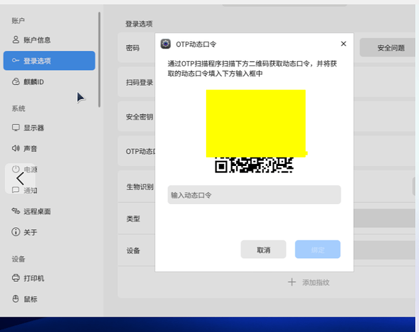Image resolution: width=419 pixels, height=332 pixels.
Task: Click the plus icon beside 添加指纹
Action: [292, 282]
